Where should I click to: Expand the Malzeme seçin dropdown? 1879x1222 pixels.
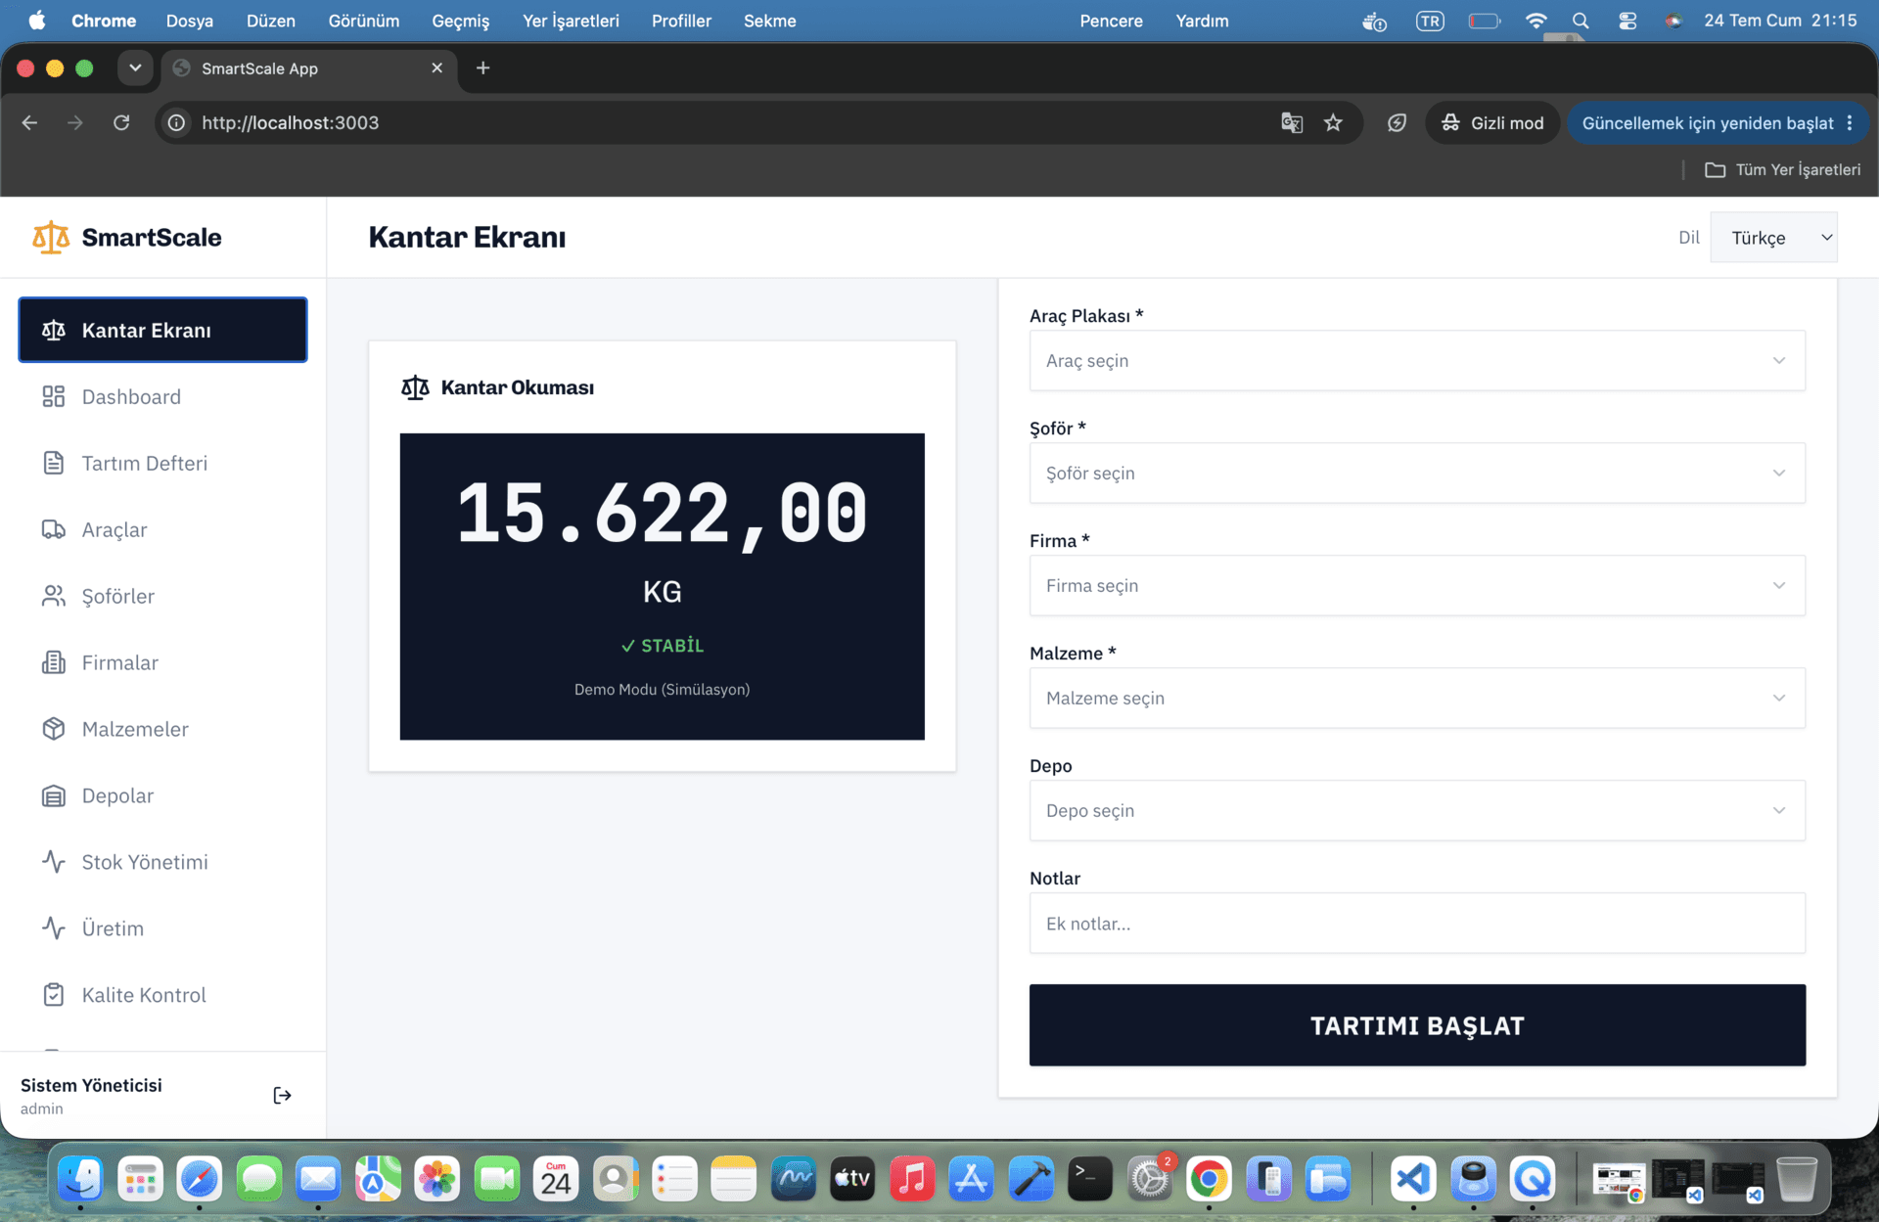point(1417,698)
